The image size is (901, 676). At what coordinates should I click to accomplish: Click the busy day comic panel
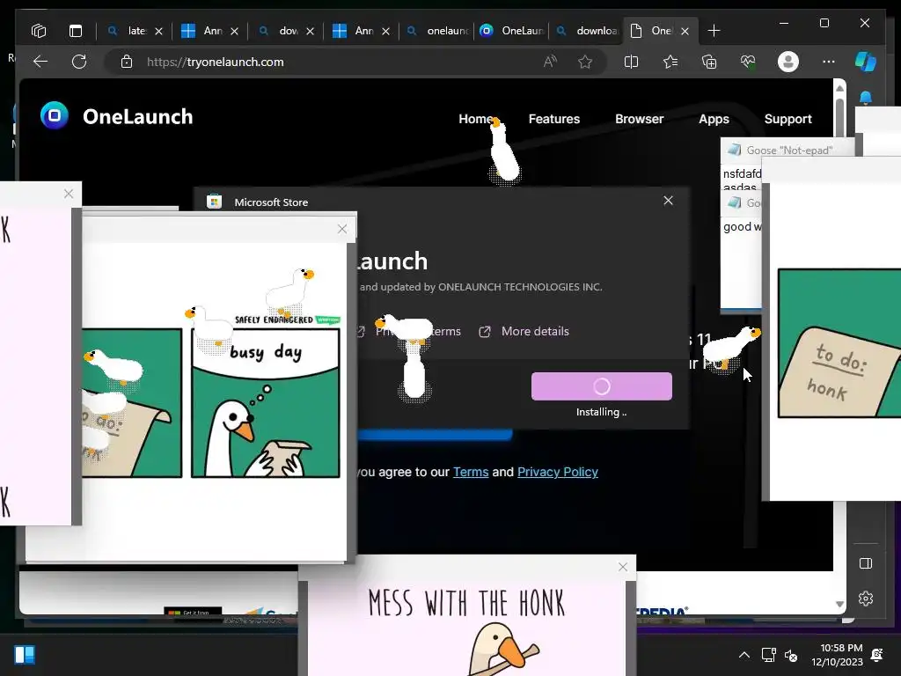click(266, 402)
